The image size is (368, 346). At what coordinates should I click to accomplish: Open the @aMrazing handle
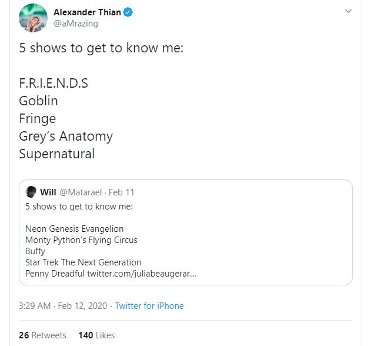coord(76,24)
